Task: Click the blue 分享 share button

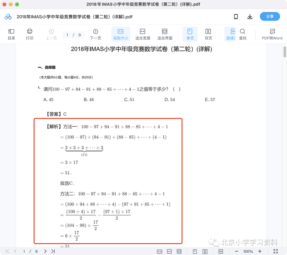Action: pos(270,16)
